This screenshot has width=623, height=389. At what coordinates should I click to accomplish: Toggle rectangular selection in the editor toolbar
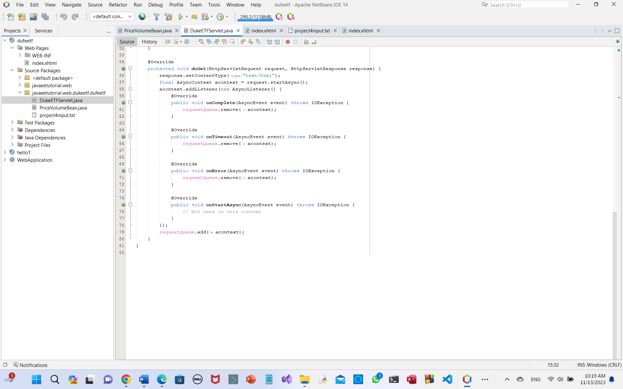point(232,42)
